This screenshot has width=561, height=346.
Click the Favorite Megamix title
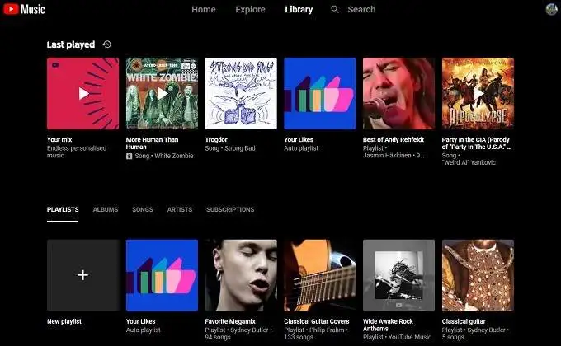(x=230, y=321)
